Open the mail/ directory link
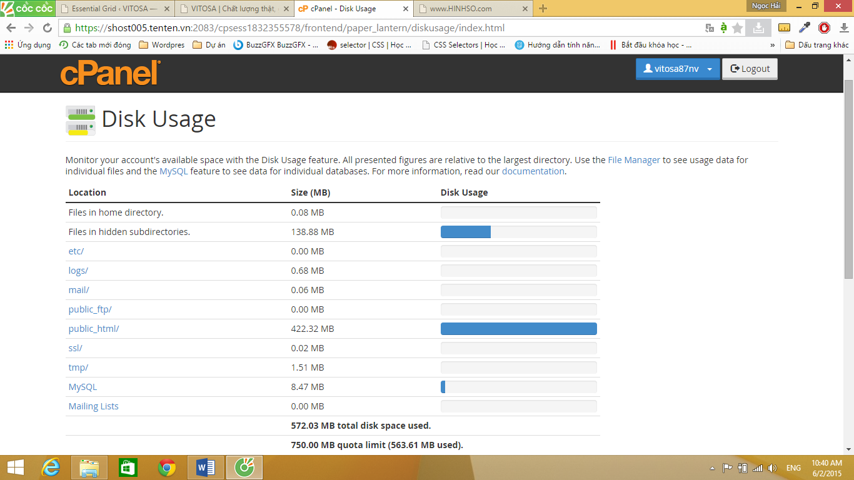Viewport: 854px width, 480px height. (x=79, y=290)
